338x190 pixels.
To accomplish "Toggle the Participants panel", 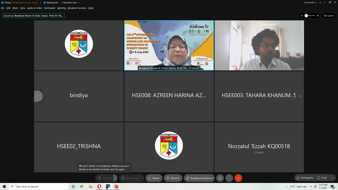I will [x=305, y=178].
